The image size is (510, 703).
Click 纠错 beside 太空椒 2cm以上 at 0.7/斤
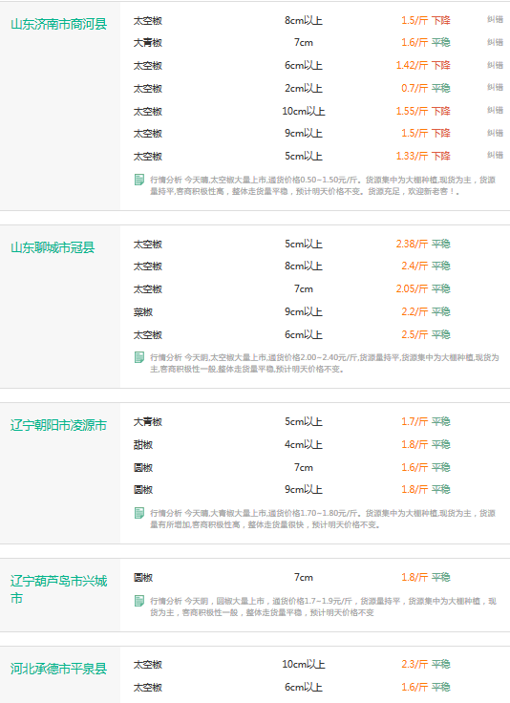[x=496, y=88]
